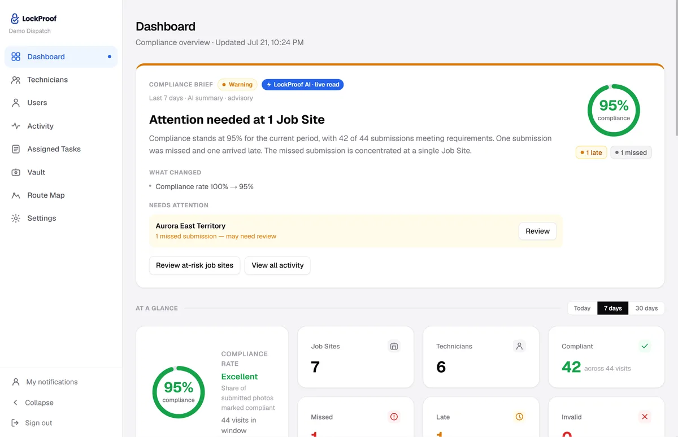The height and width of the screenshot is (437, 678).
Task: Click the Late card clock icon
Action: coord(519,417)
